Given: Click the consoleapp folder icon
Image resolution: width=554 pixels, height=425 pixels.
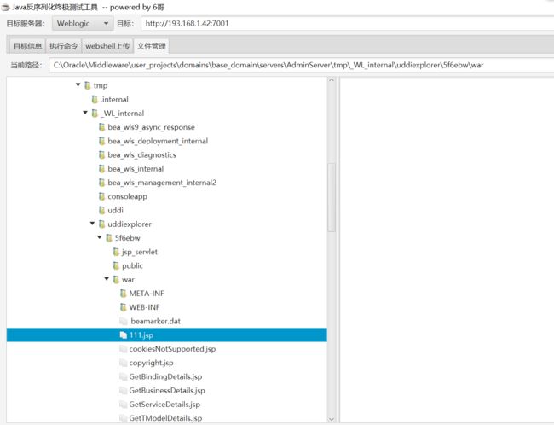Looking at the screenshot, I should click(x=101, y=196).
